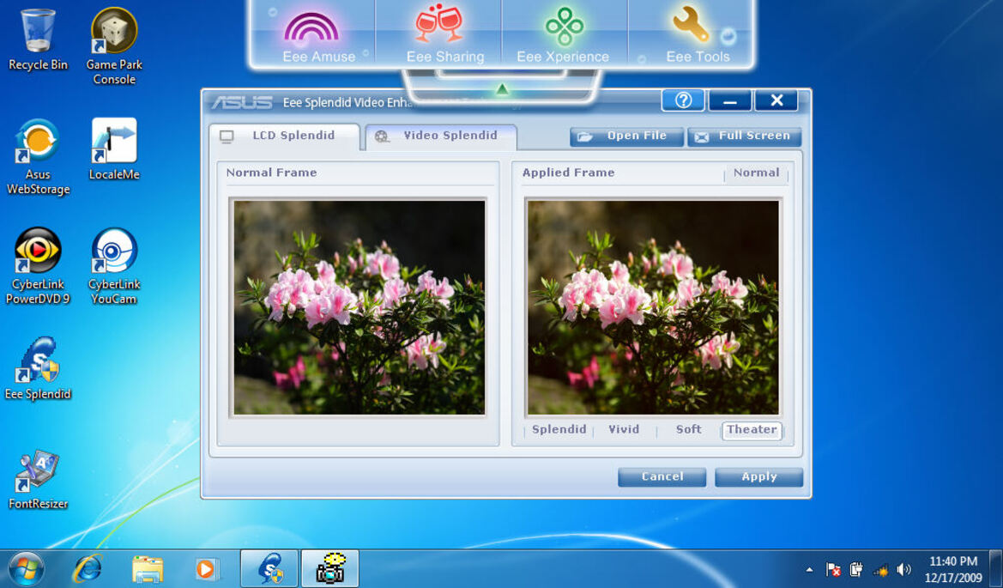
Task: Select the Normal mode for Applied Frame
Action: coord(756,173)
